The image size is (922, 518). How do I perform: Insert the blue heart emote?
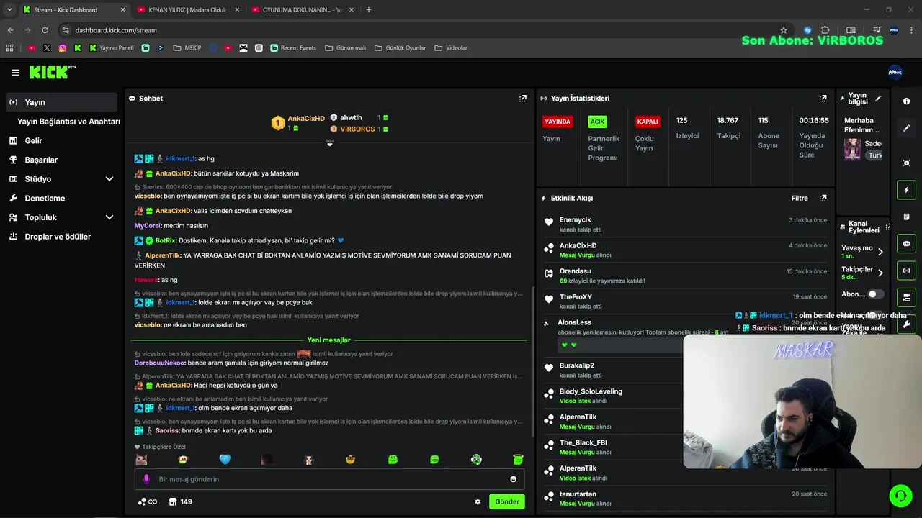225,459
